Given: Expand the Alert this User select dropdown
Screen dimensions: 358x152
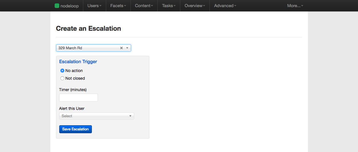Looking at the screenshot, I should tap(96, 116).
